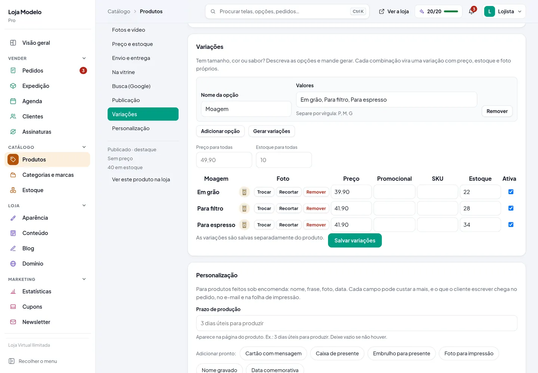Open Visão geral dashboard icon
Viewport: 538px width, 373px height.
click(13, 43)
